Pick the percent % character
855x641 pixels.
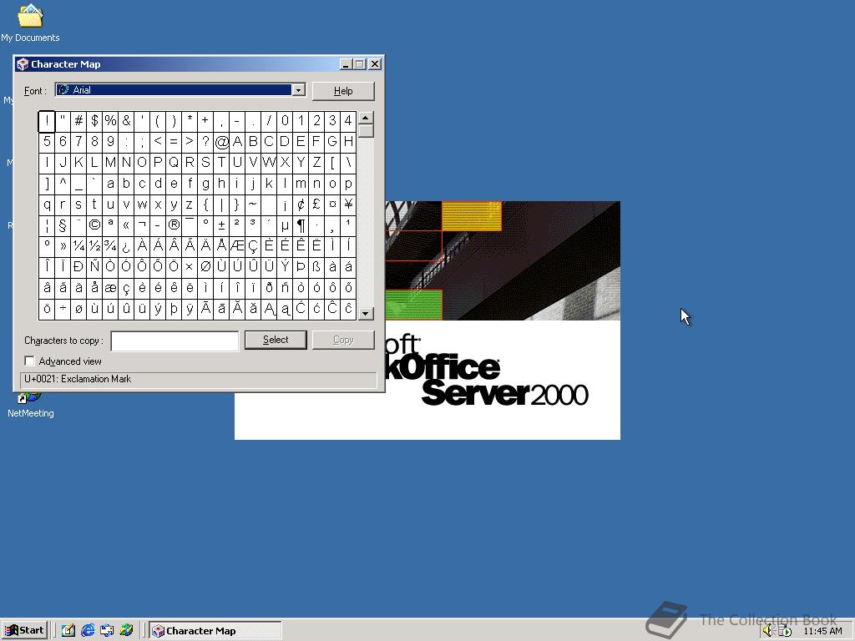[x=110, y=121]
